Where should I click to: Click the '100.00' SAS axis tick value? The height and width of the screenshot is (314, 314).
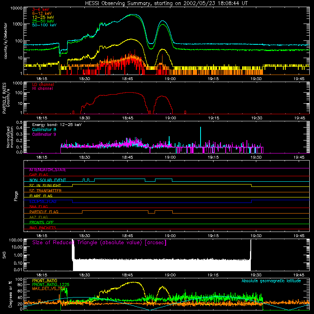click(16, 240)
